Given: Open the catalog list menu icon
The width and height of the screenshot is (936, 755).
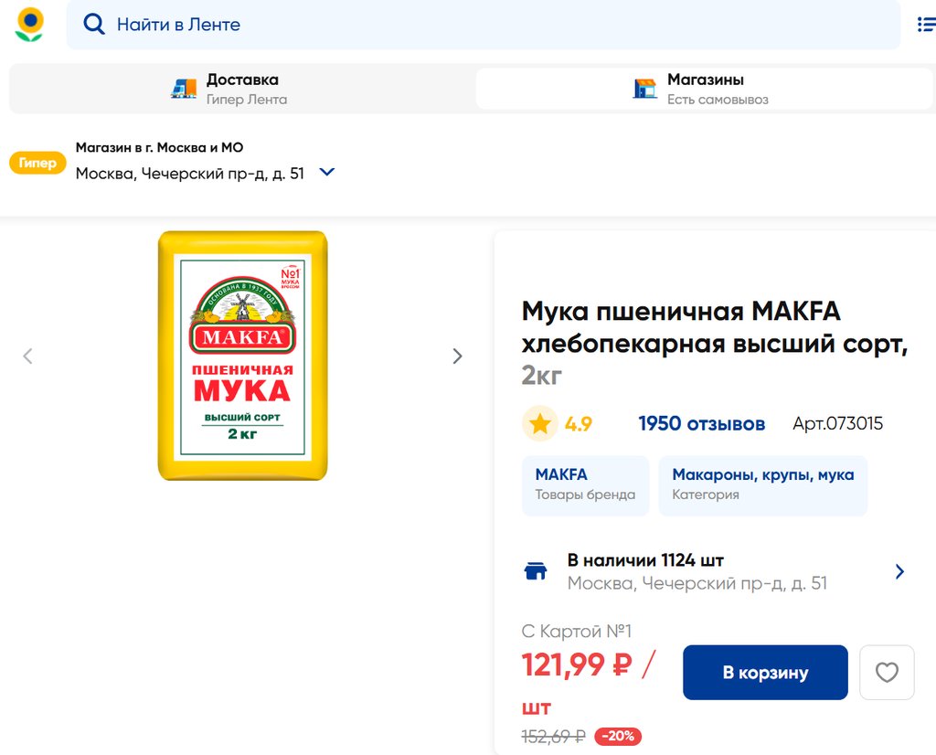Looking at the screenshot, I should click(925, 25).
